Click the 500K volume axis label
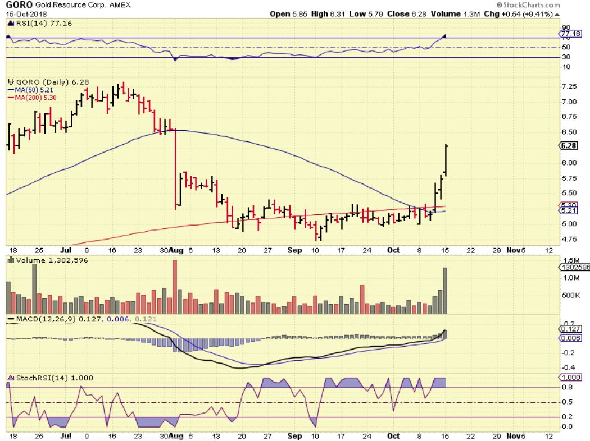 [x=571, y=295]
